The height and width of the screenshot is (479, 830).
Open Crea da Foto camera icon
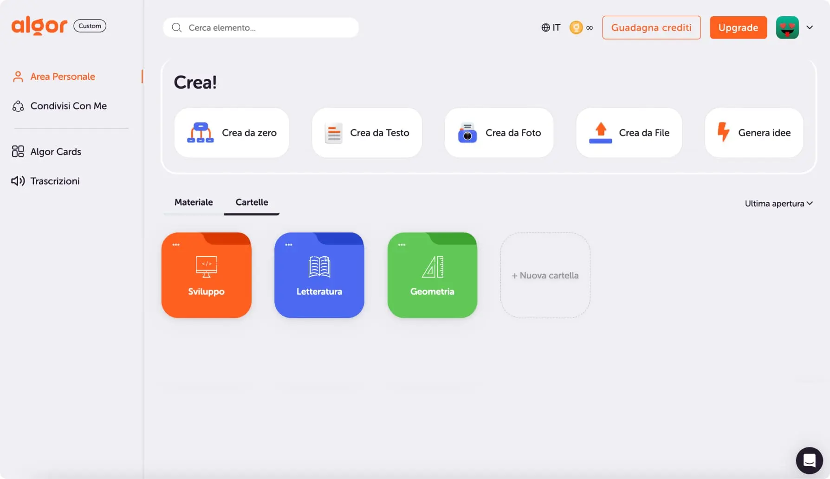pos(467,132)
